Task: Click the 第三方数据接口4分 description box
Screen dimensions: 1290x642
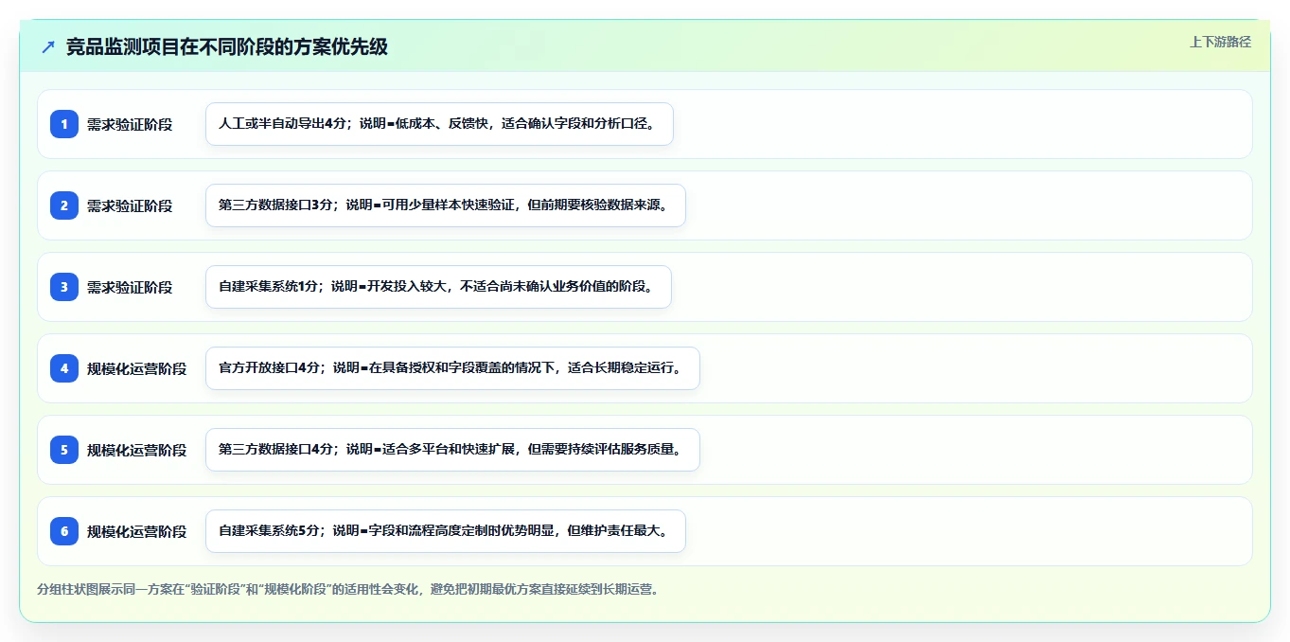Action: pos(452,450)
